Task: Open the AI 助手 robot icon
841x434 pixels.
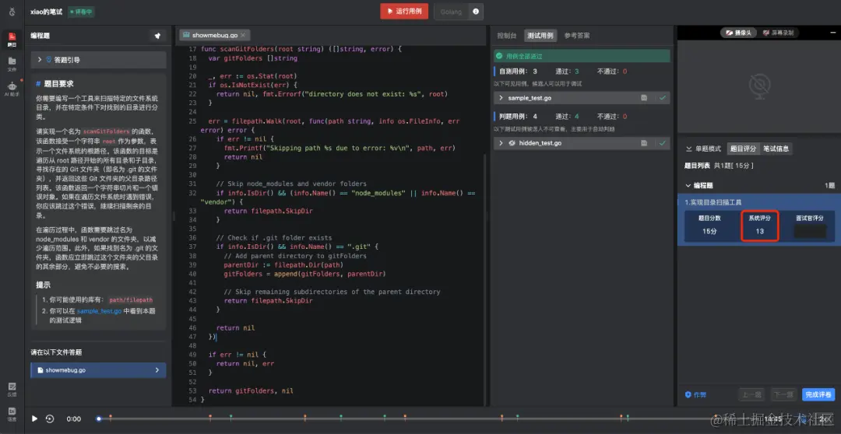Action: 12,89
